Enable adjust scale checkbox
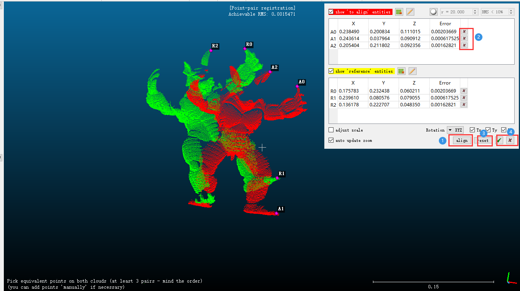This screenshot has height=291, width=520. point(331,130)
